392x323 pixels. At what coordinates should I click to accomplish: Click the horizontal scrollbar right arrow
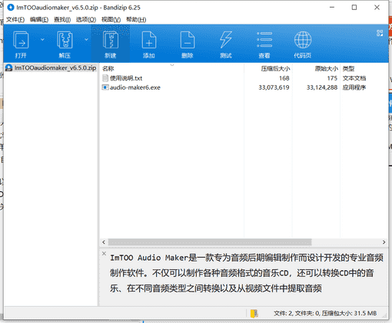point(384,242)
